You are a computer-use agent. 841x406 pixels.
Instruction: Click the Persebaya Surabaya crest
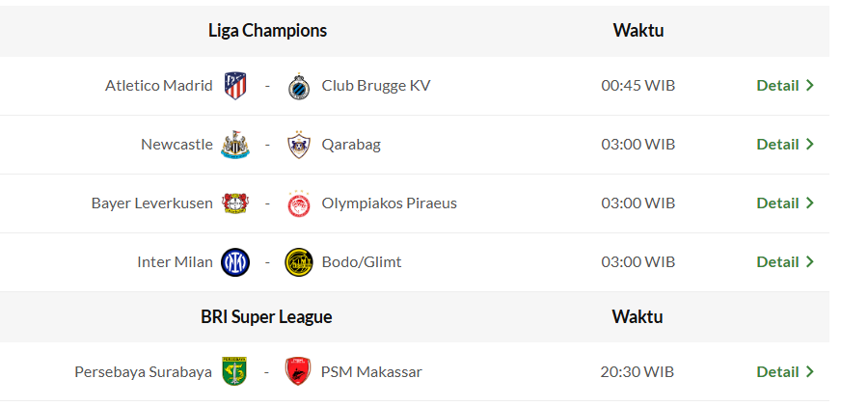(x=234, y=372)
